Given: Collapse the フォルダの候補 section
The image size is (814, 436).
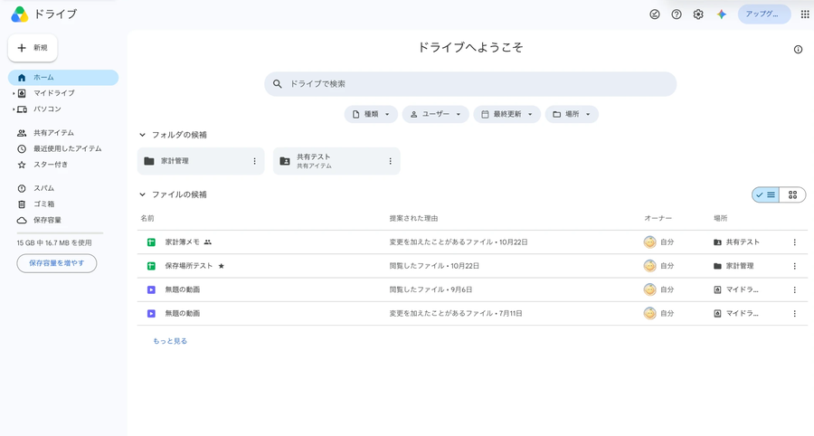Looking at the screenshot, I should point(142,135).
